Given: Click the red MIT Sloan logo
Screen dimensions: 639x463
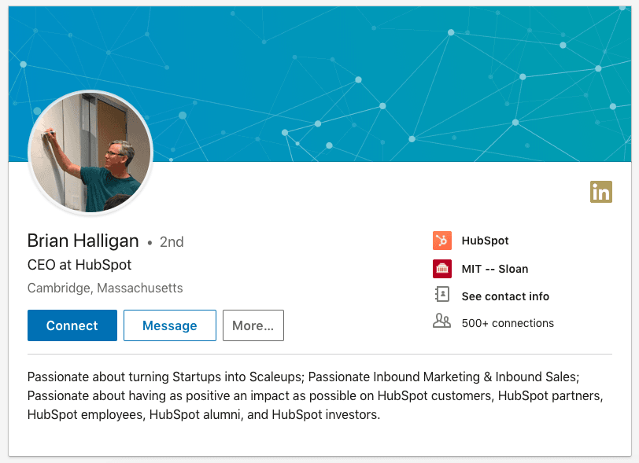Looking at the screenshot, I should click(442, 268).
